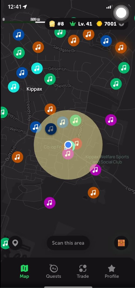
Task: Tap the 7001 coin balance
Action: tap(107, 24)
